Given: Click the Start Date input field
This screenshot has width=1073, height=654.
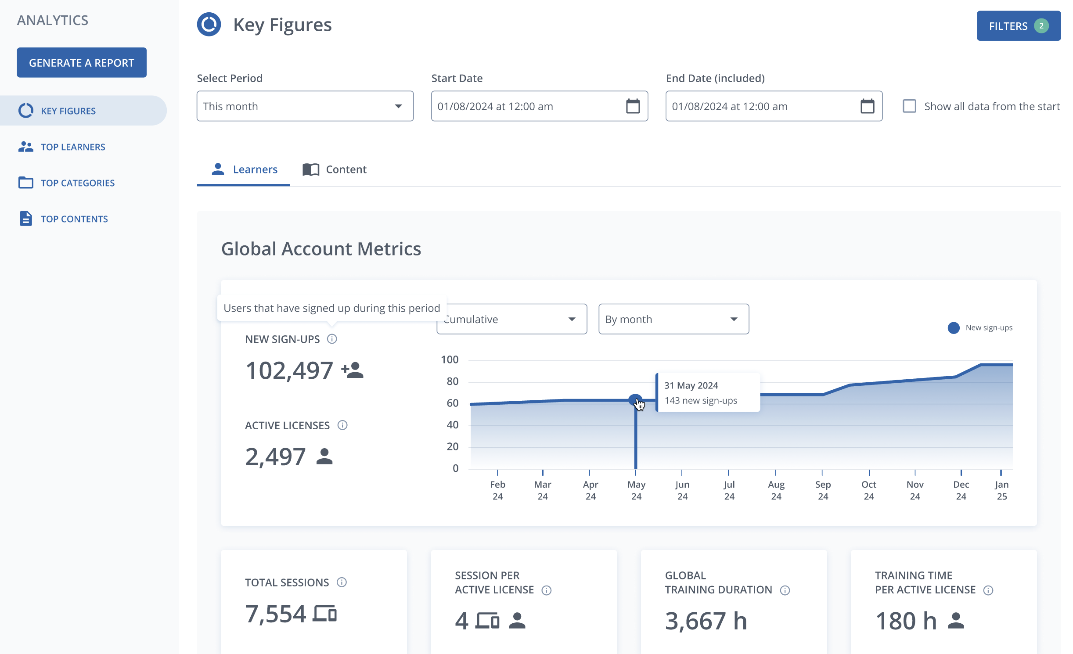Looking at the screenshot, I should point(540,106).
